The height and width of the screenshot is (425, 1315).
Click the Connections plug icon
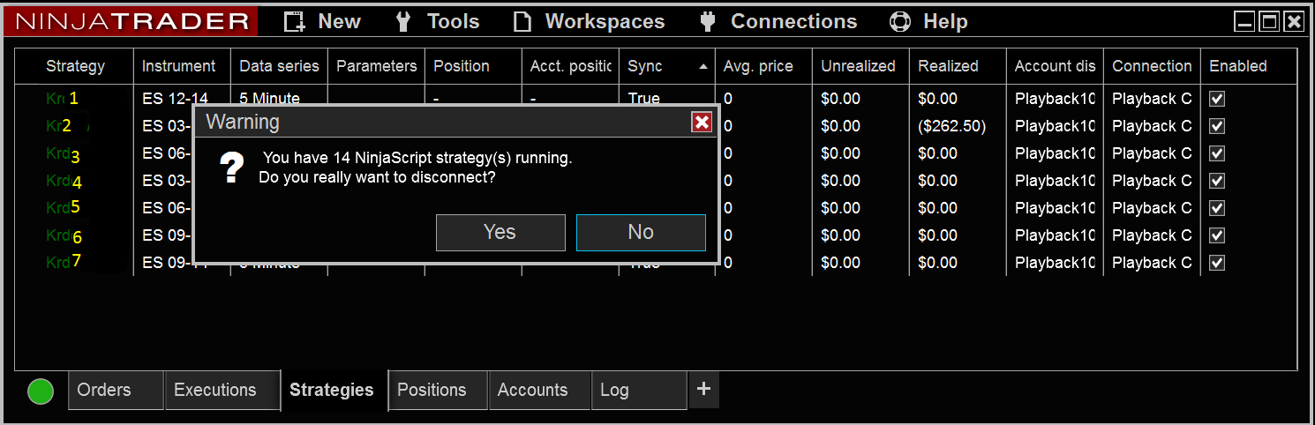click(x=707, y=22)
